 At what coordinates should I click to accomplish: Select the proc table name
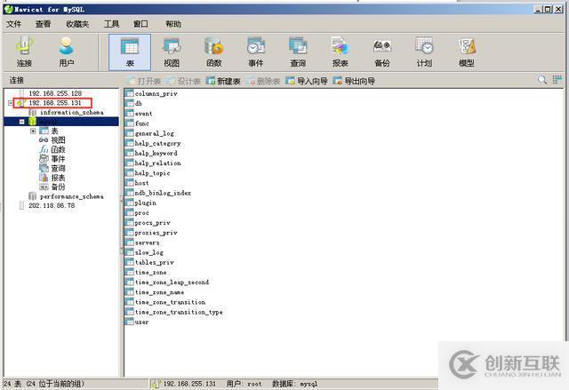point(142,212)
